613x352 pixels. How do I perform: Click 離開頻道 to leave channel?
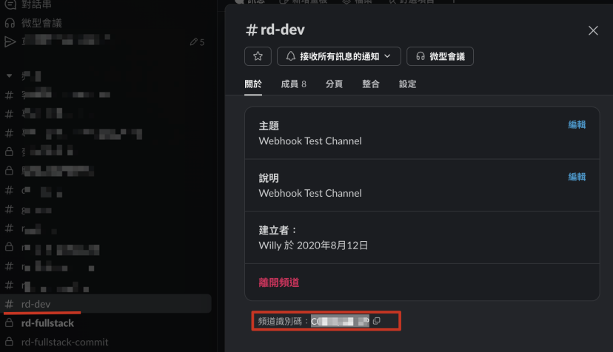click(279, 282)
